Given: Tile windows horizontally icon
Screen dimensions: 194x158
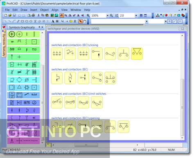Looking at the screenshot, I should coord(141,16).
